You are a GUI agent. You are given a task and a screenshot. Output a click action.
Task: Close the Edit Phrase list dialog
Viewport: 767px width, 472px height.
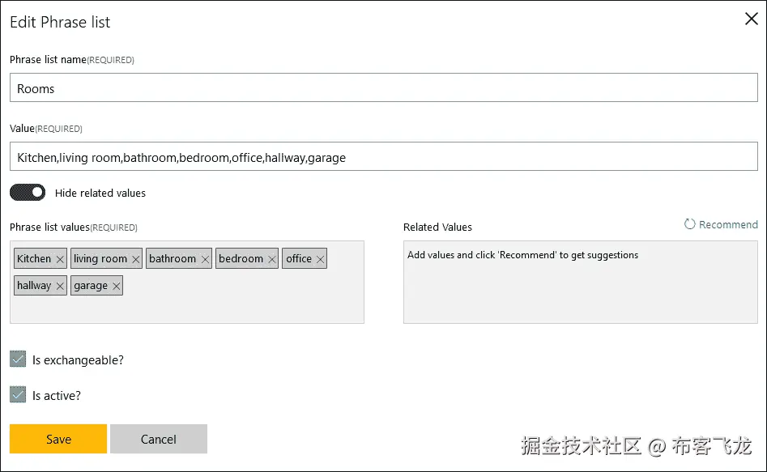[x=751, y=19]
